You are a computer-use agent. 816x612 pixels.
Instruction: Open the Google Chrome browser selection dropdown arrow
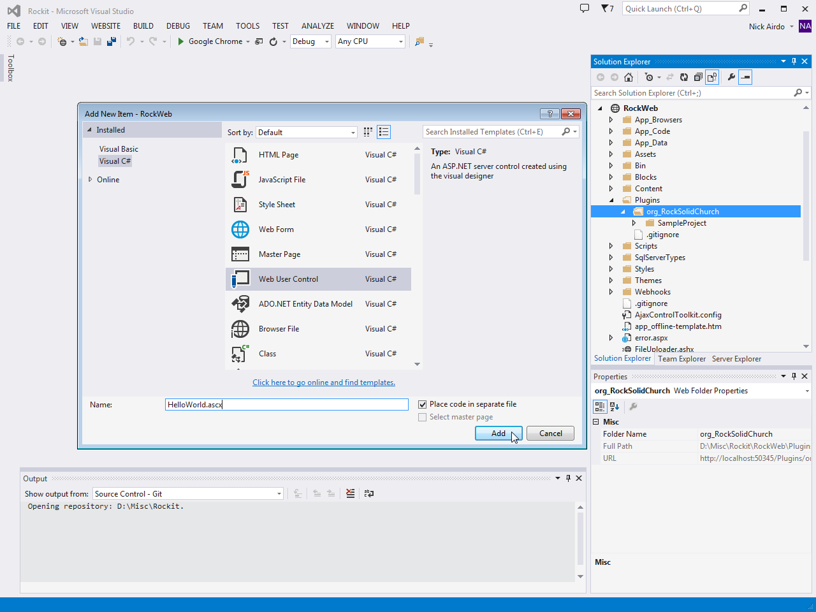click(248, 41)
